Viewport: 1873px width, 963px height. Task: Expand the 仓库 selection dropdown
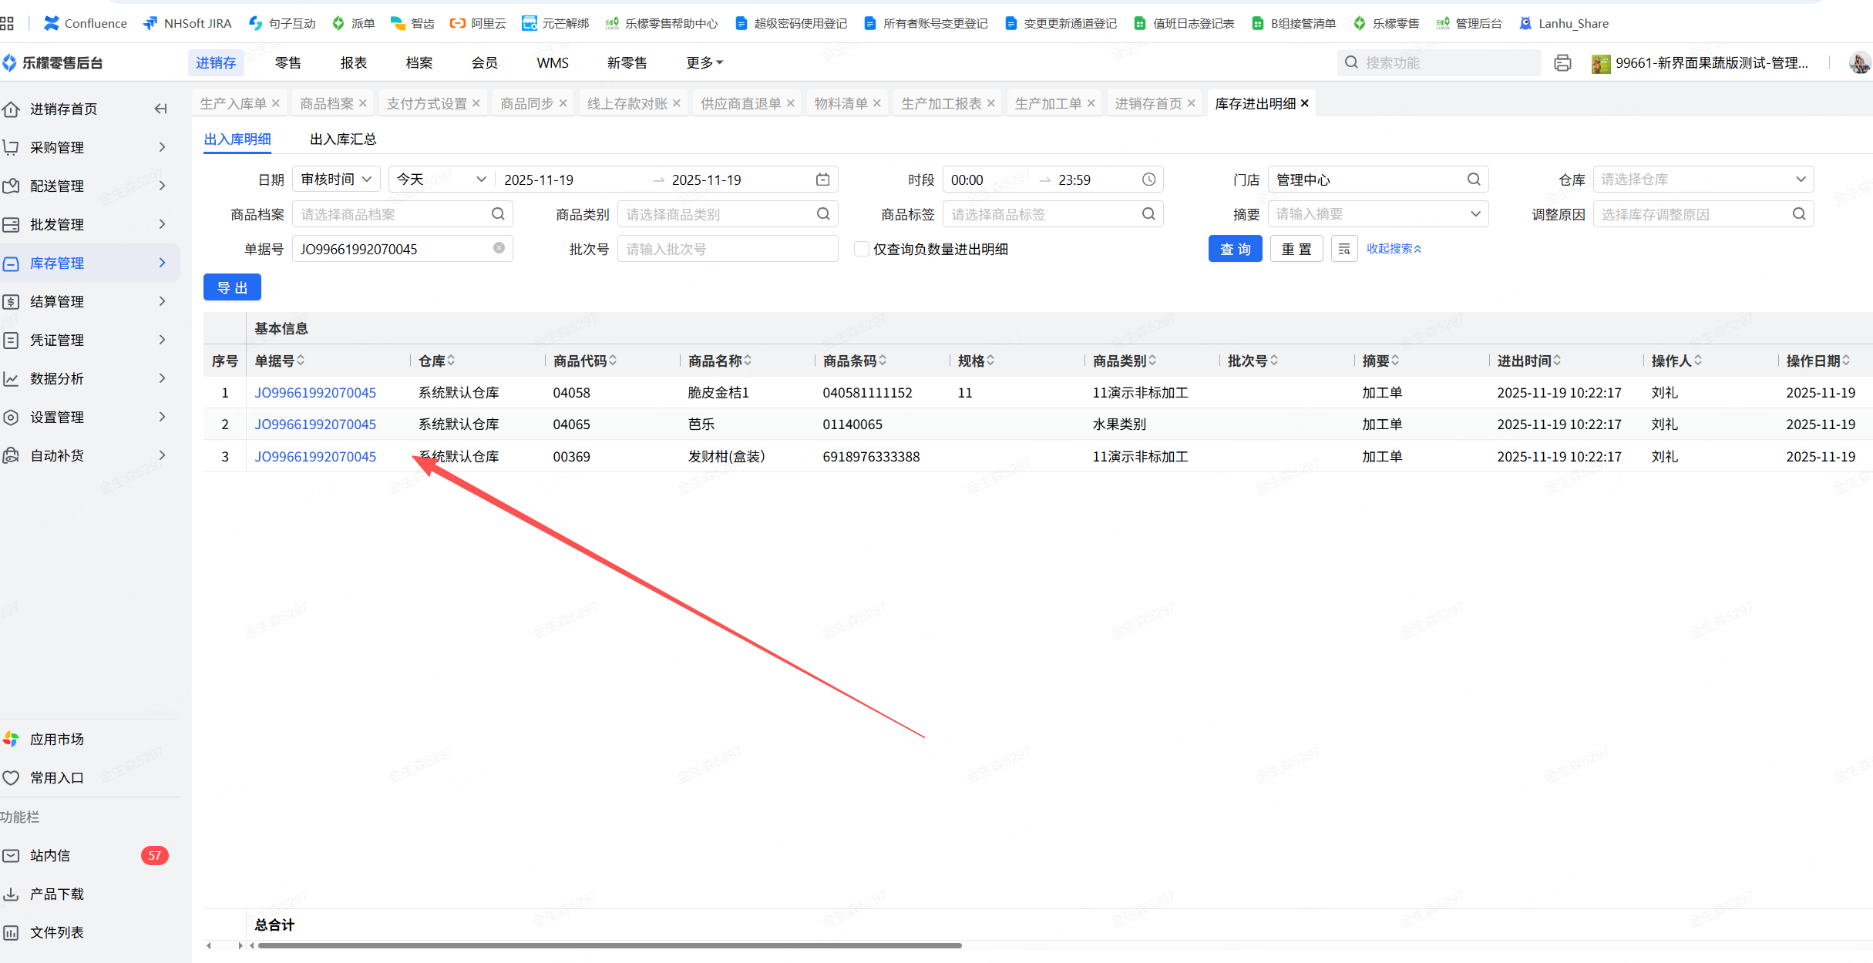[1703, 180]
